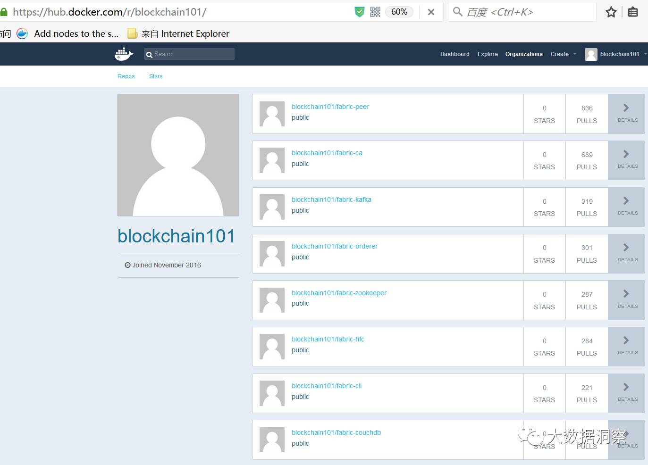The image size is (648, 465).
Task: Open details chevron for fabric-orderer
Action: click(626, 248)
